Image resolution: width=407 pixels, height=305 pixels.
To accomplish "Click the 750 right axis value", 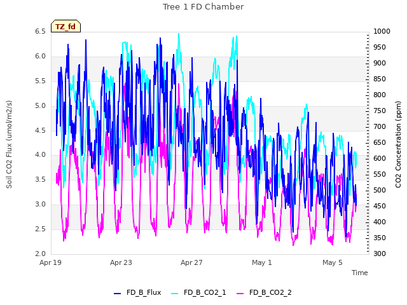I will tap(380, 111).
